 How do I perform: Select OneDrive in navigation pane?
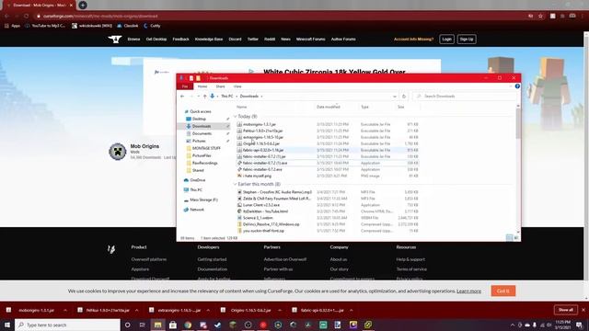(x=197, y=180)
